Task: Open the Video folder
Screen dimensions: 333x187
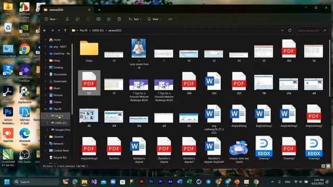Action: (89, 51)
